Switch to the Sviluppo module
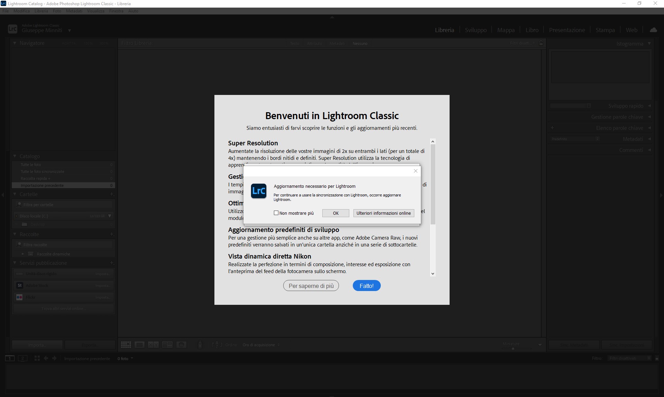 [476, 30]
